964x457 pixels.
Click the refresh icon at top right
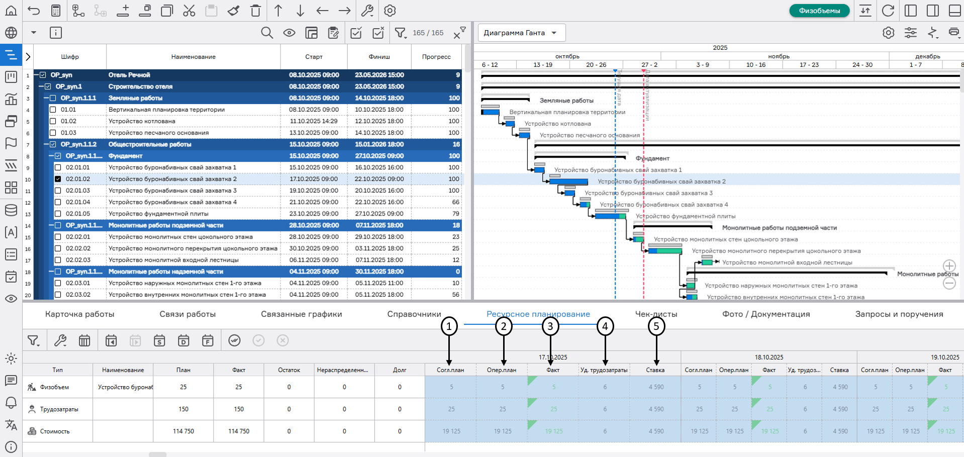click(x=888, y=11)
